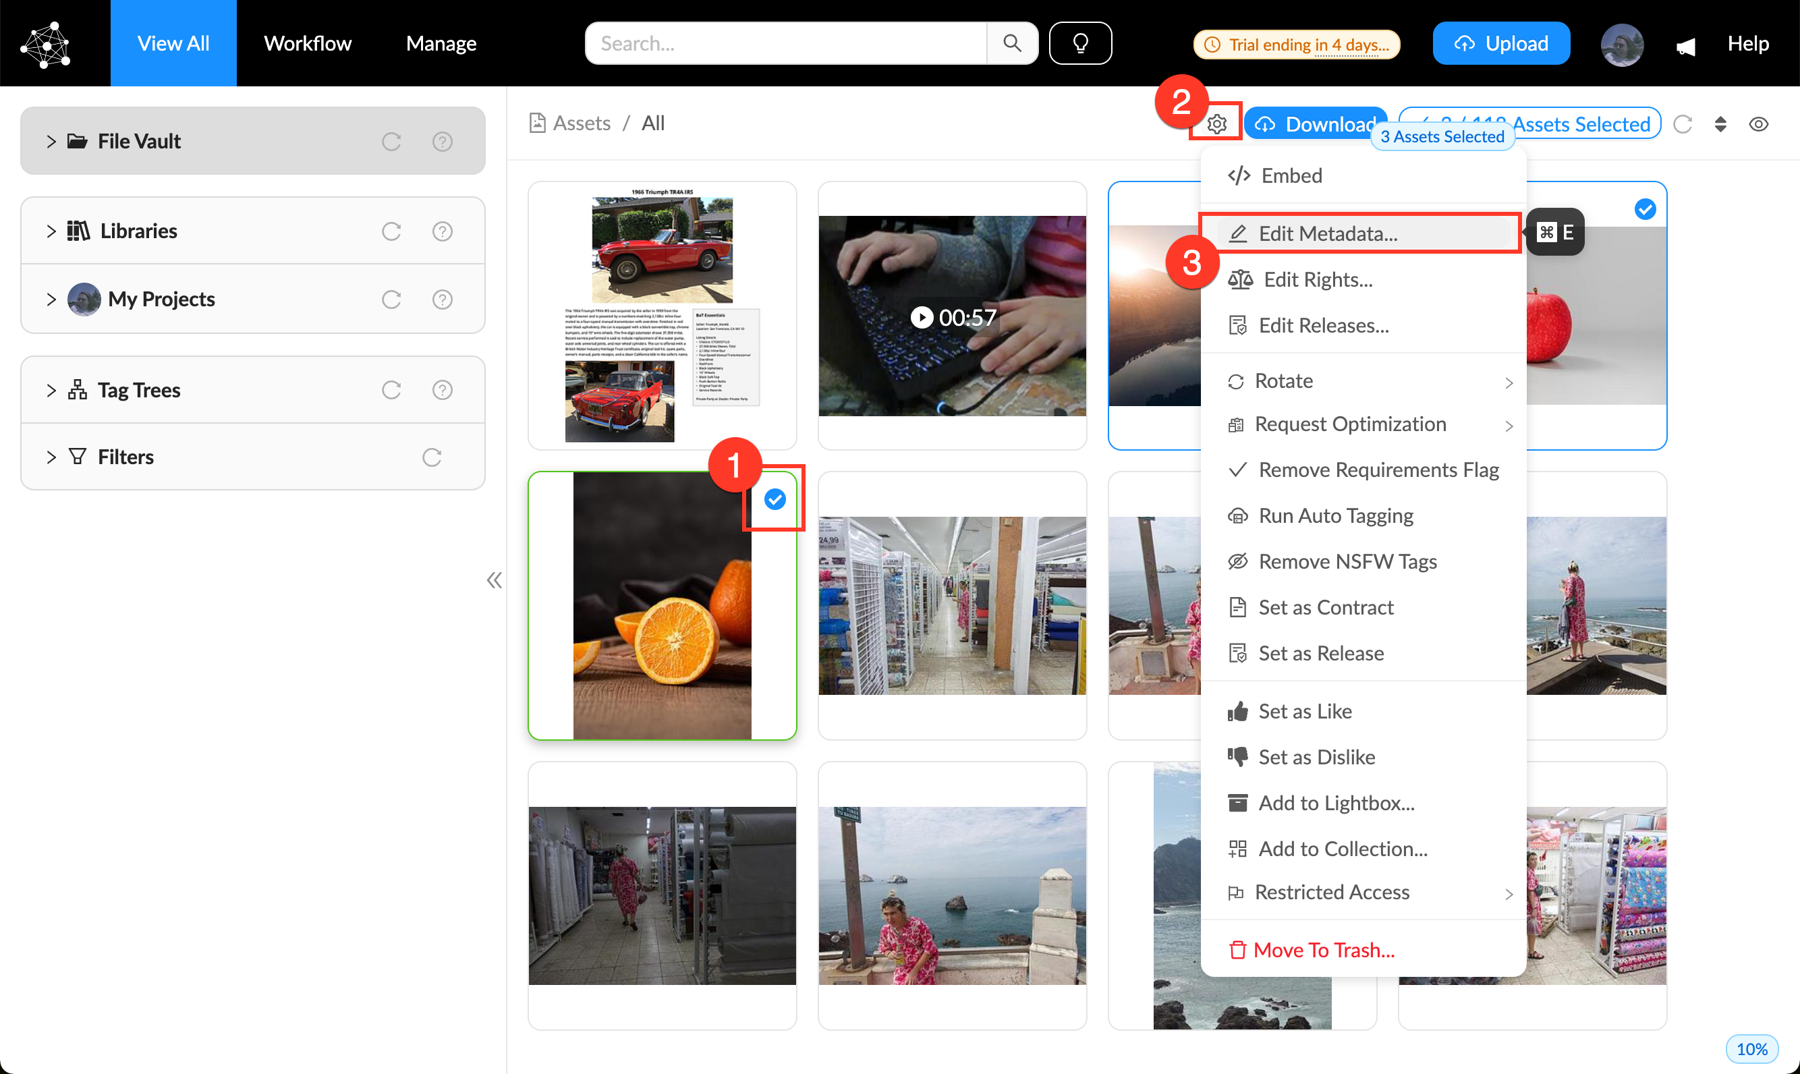Expand the Filters section
Screen dimensions: 1800x1074
coord(51,457)
